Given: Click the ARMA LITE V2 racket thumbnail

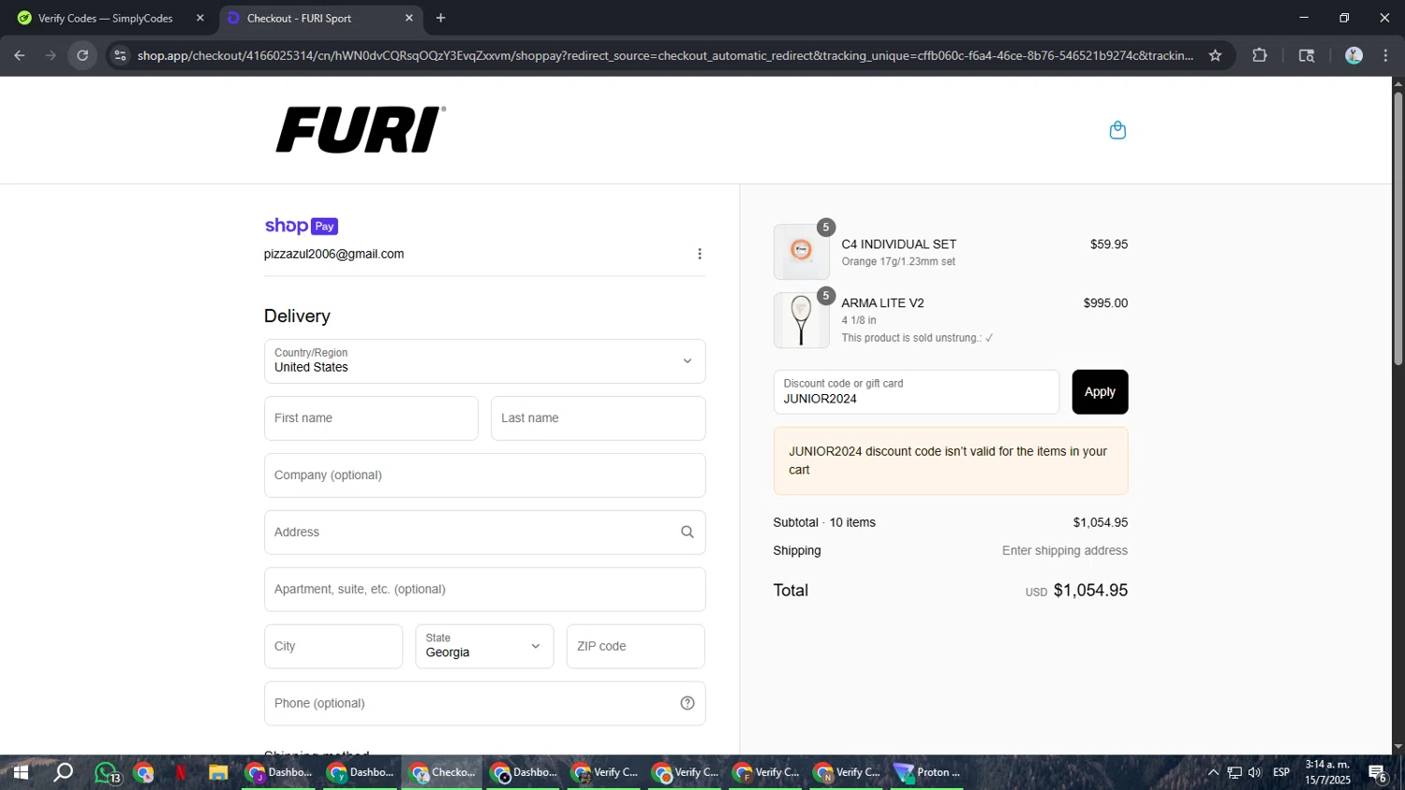Looking at the screenshot, I should 801,320.
